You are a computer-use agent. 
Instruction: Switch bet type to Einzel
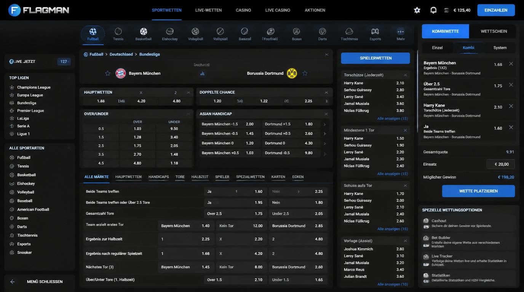[x=437, y=48]
